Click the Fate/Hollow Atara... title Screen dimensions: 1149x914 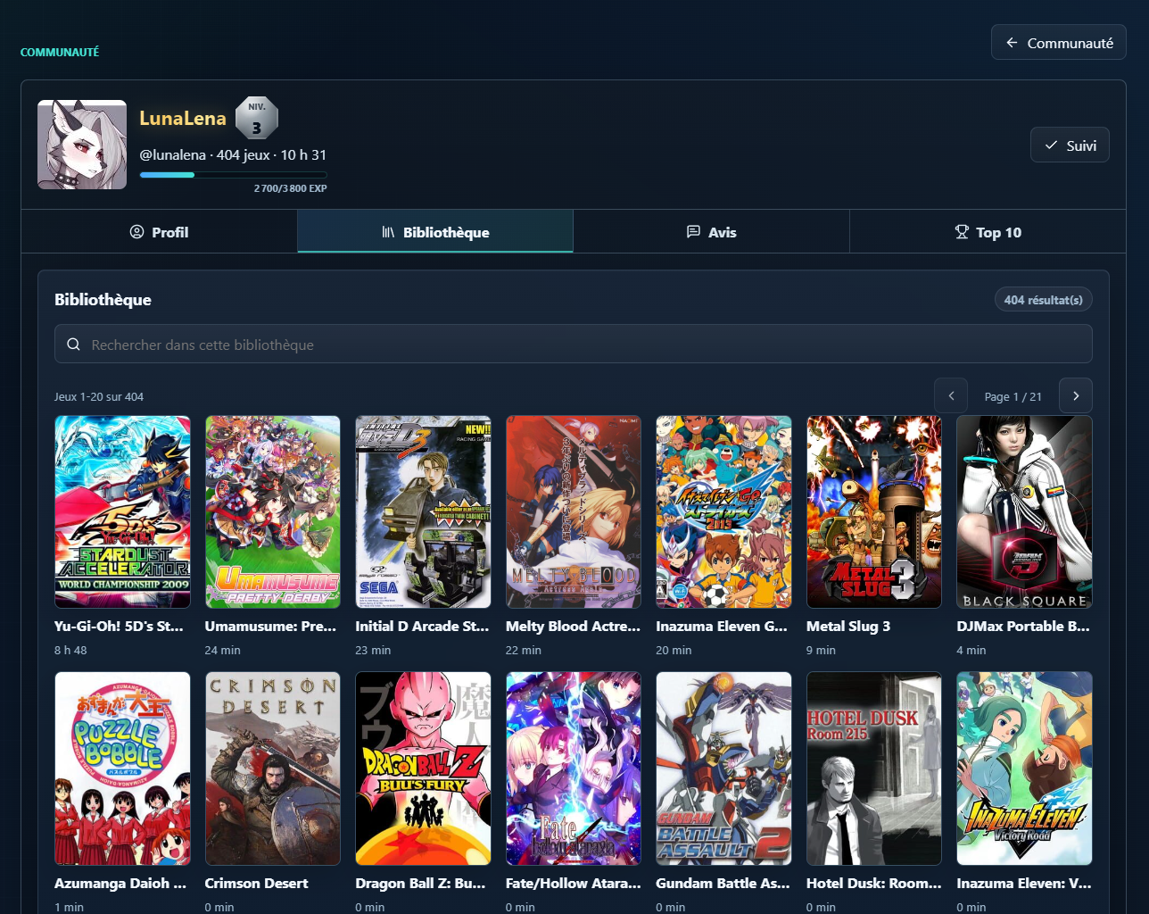click(x=574, y=883)
